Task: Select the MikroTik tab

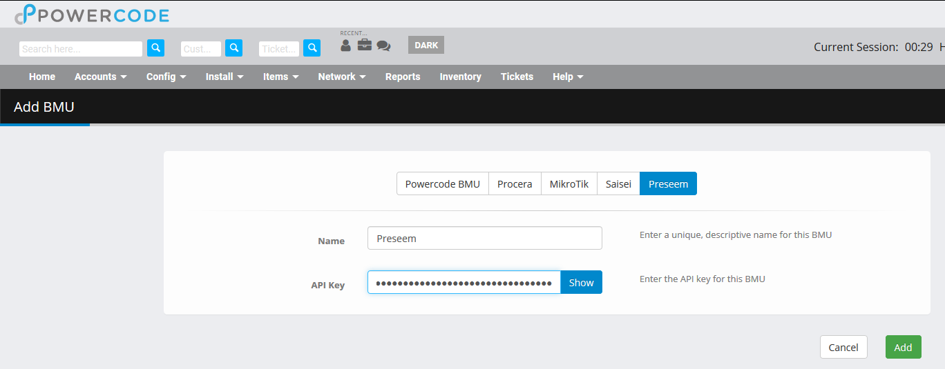Action: pos(569,183)
